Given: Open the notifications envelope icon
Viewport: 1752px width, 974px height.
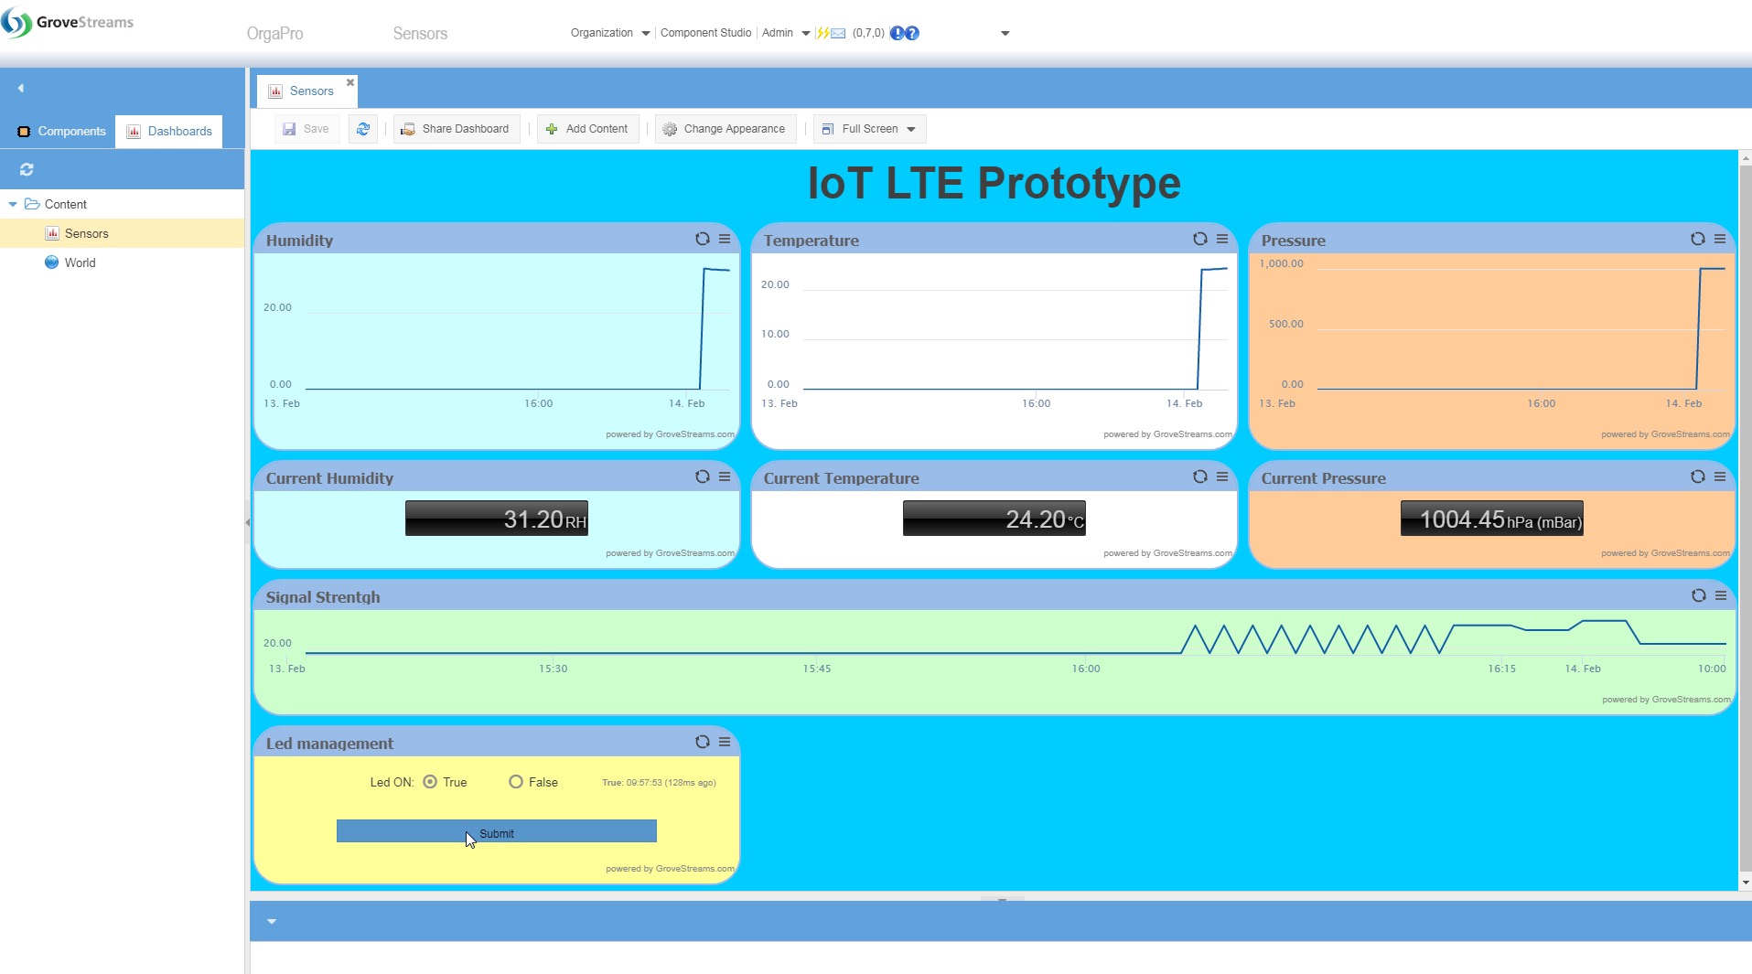Looking at the screenshot, I should (837, 33).
